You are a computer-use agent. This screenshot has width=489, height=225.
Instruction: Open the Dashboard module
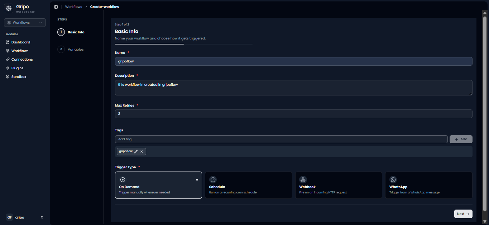(21, 42)
